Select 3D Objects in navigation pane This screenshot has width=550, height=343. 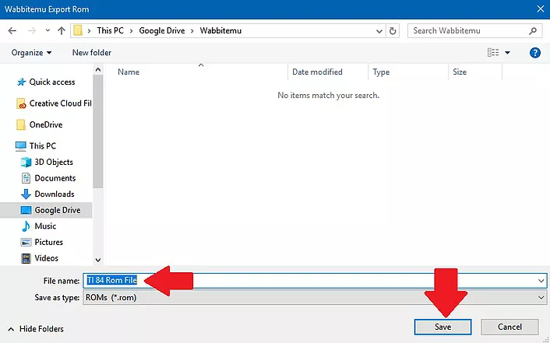coord(54,162)
